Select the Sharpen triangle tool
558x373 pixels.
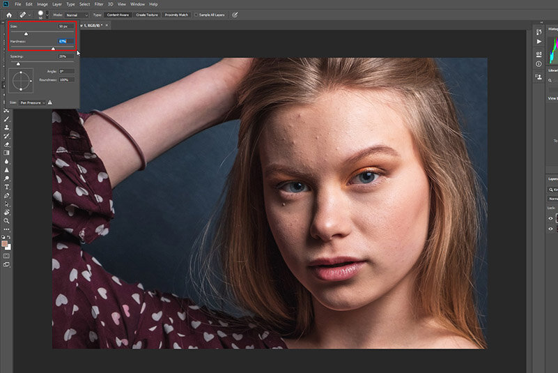point(6,170)
